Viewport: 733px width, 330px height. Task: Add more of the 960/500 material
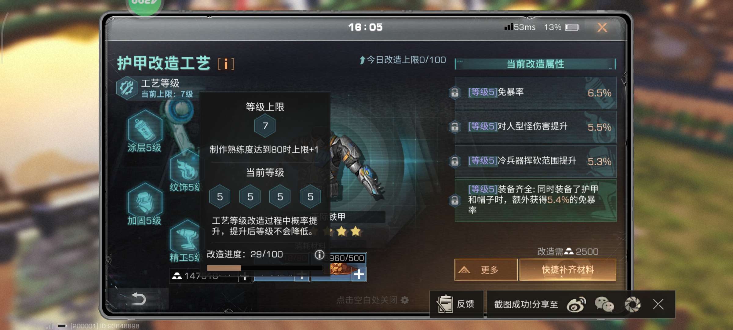click(359, 274)
